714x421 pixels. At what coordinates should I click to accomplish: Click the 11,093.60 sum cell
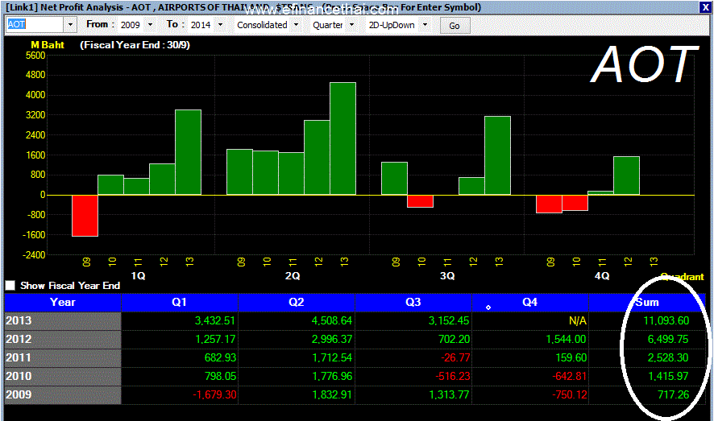(647, 321)
